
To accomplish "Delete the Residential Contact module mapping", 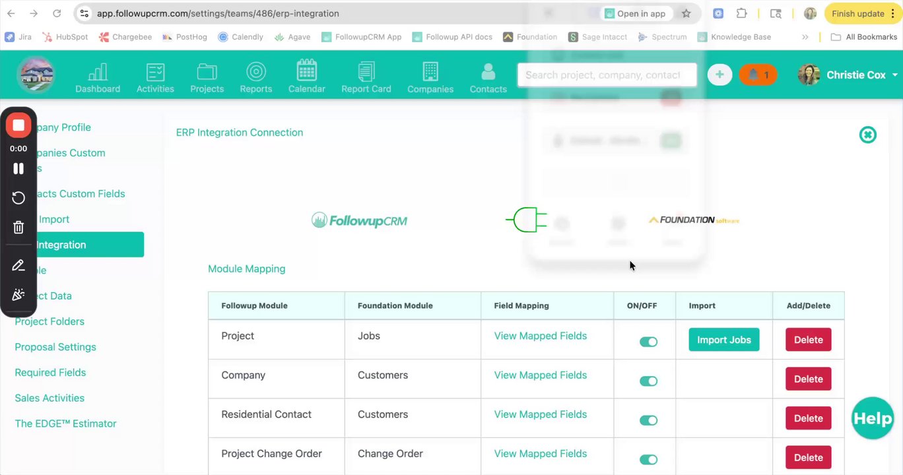I will coord(809,418).
